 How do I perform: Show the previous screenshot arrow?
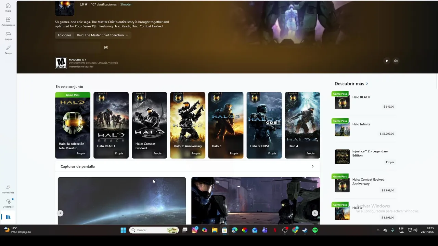(60, 213)
